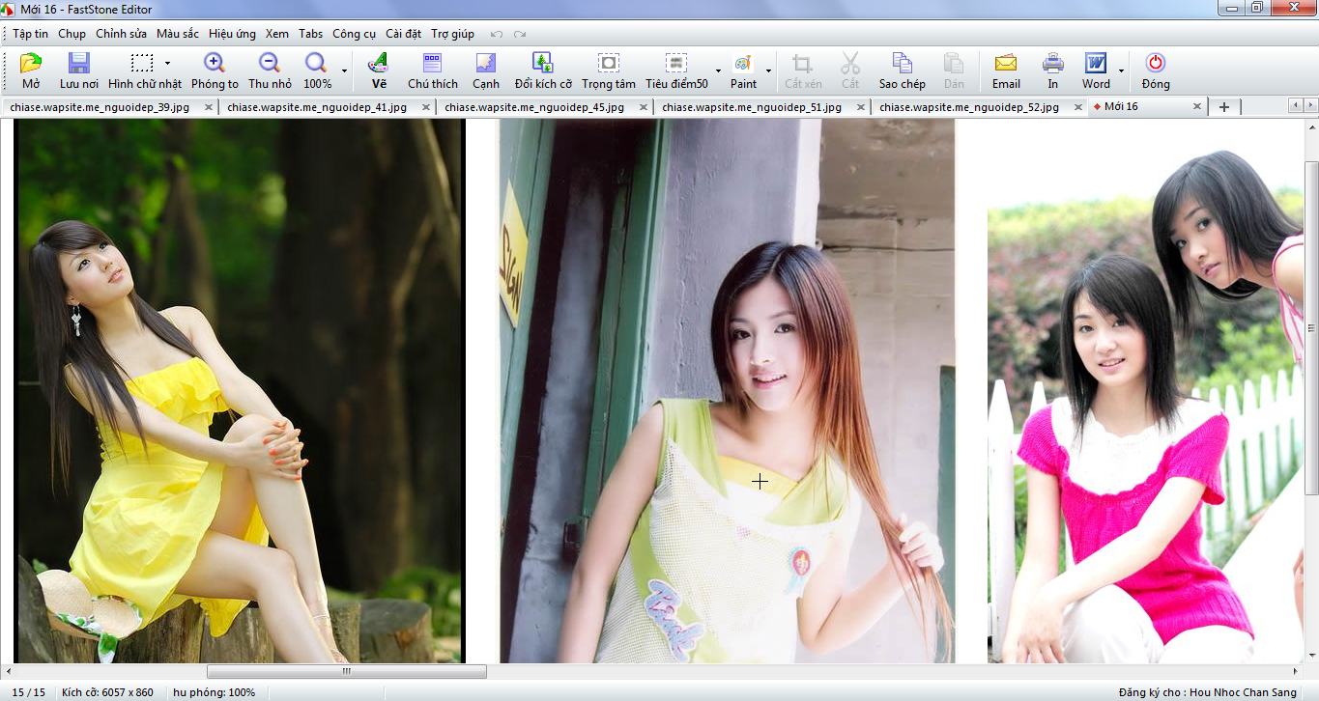The width and height of the screenshot is (1319, 701).
Task: Click the horizontal scrollbar thumb
Action: (x=347, y=671)
